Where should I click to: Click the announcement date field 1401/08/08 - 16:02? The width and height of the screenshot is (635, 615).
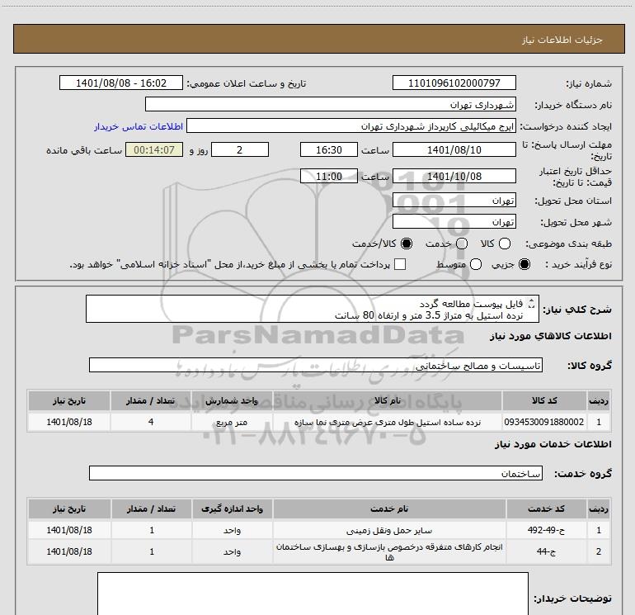121,83
